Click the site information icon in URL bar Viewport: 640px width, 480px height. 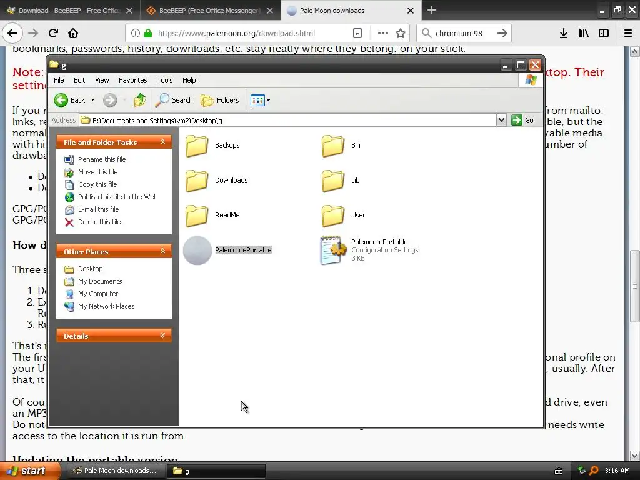coord(136,34)
